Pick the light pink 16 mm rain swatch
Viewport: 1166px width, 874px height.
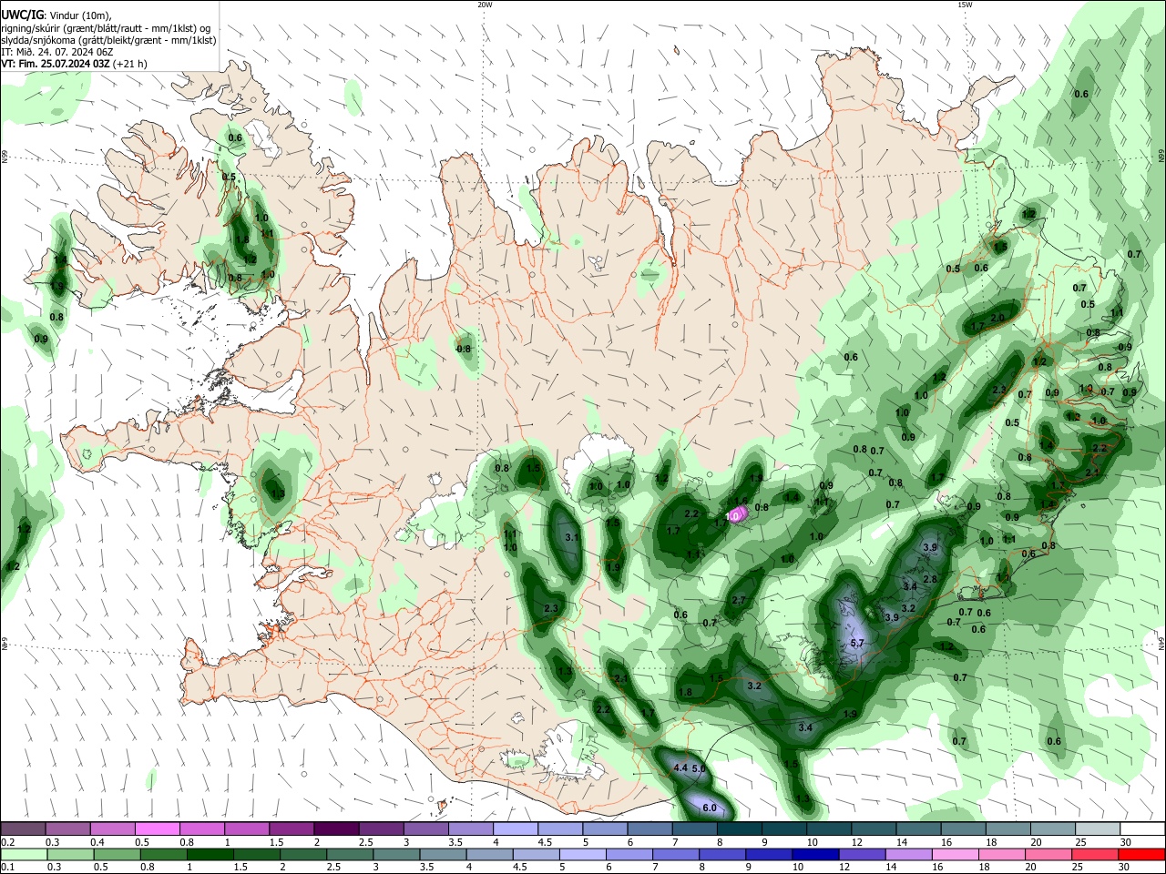[955, 855]
